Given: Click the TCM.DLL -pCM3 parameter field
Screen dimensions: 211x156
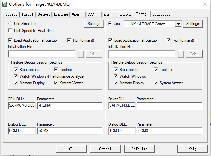Looking at the screenshot, I should point(169,131).
